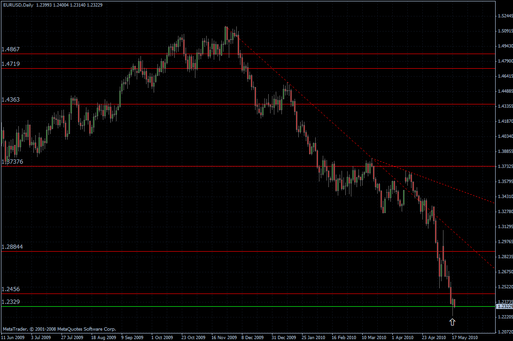The image size is (513, 341).
Task: Click the 27 Jul 2009 date label
Action: (x=72, y=337)
